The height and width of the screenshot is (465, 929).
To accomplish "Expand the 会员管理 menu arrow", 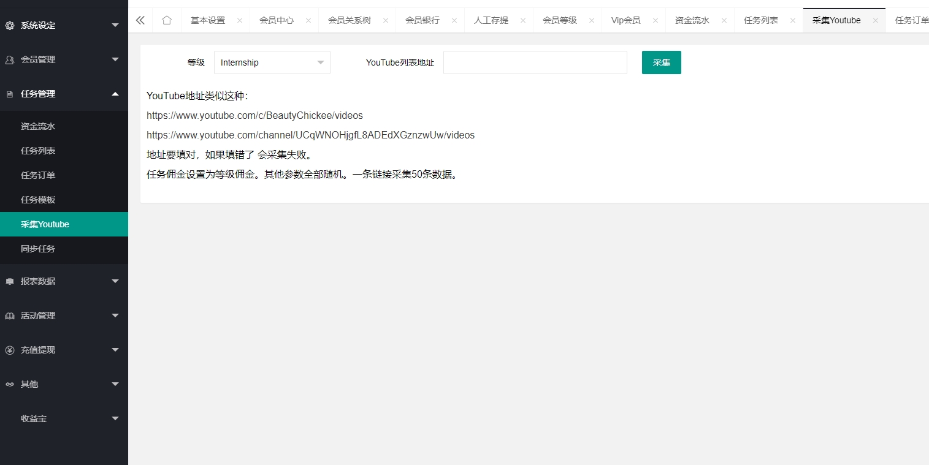I will tap(115, 59).
